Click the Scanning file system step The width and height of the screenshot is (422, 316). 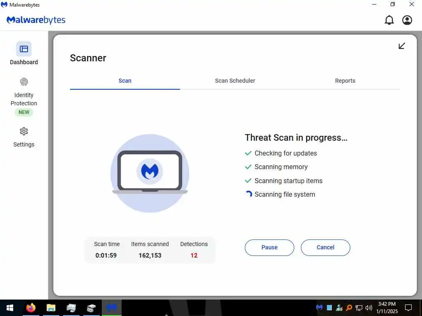285,194
